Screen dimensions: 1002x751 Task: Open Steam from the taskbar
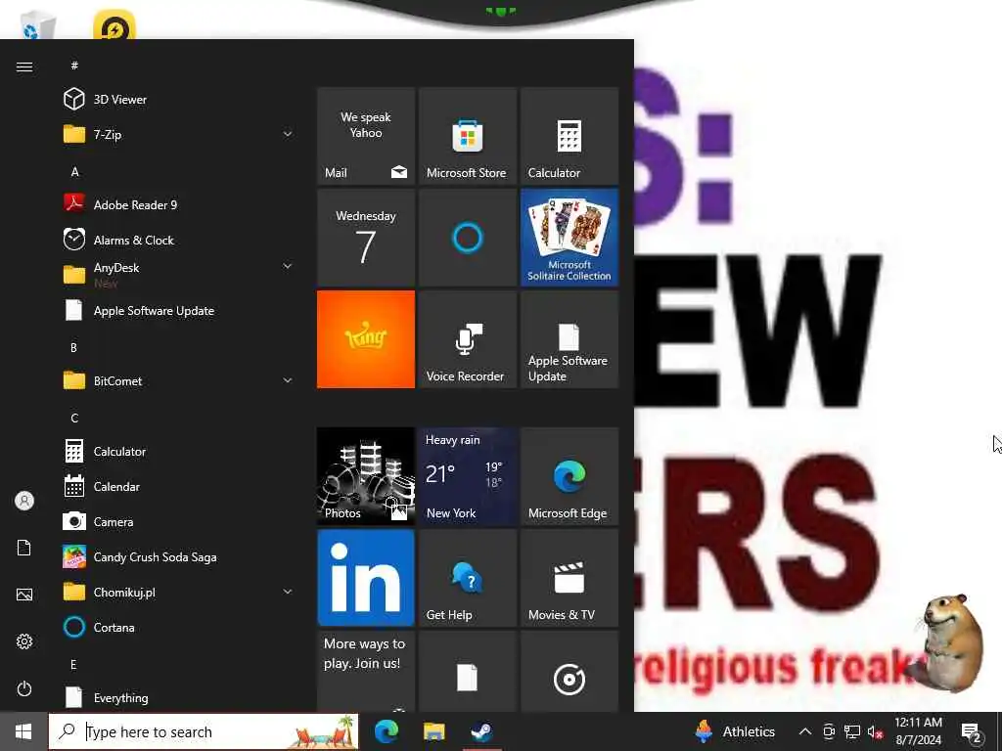[x=481, y=731]
